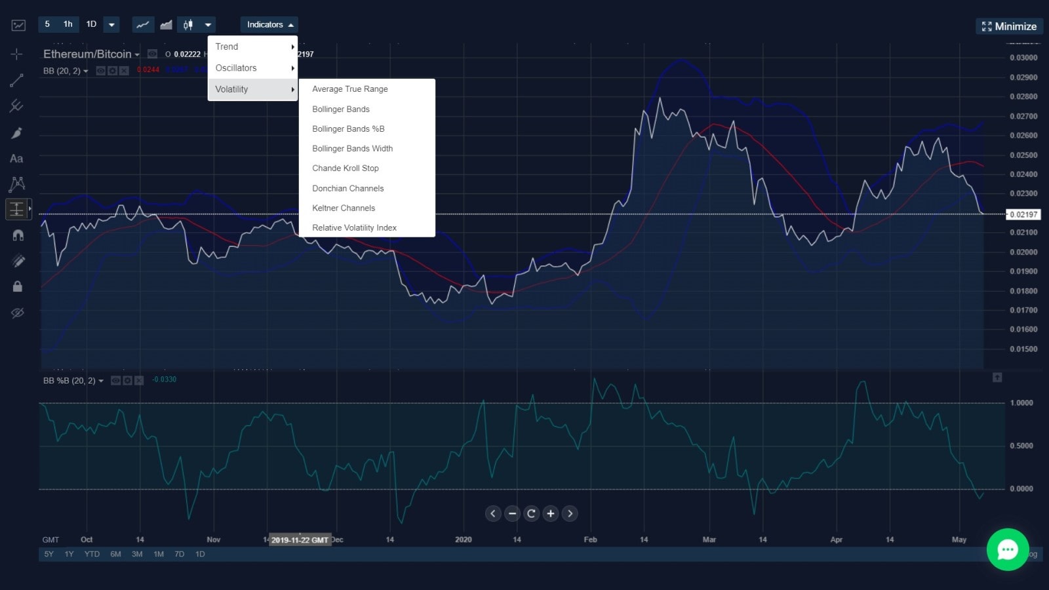Zoom in the chart with plus

(551, 513)
